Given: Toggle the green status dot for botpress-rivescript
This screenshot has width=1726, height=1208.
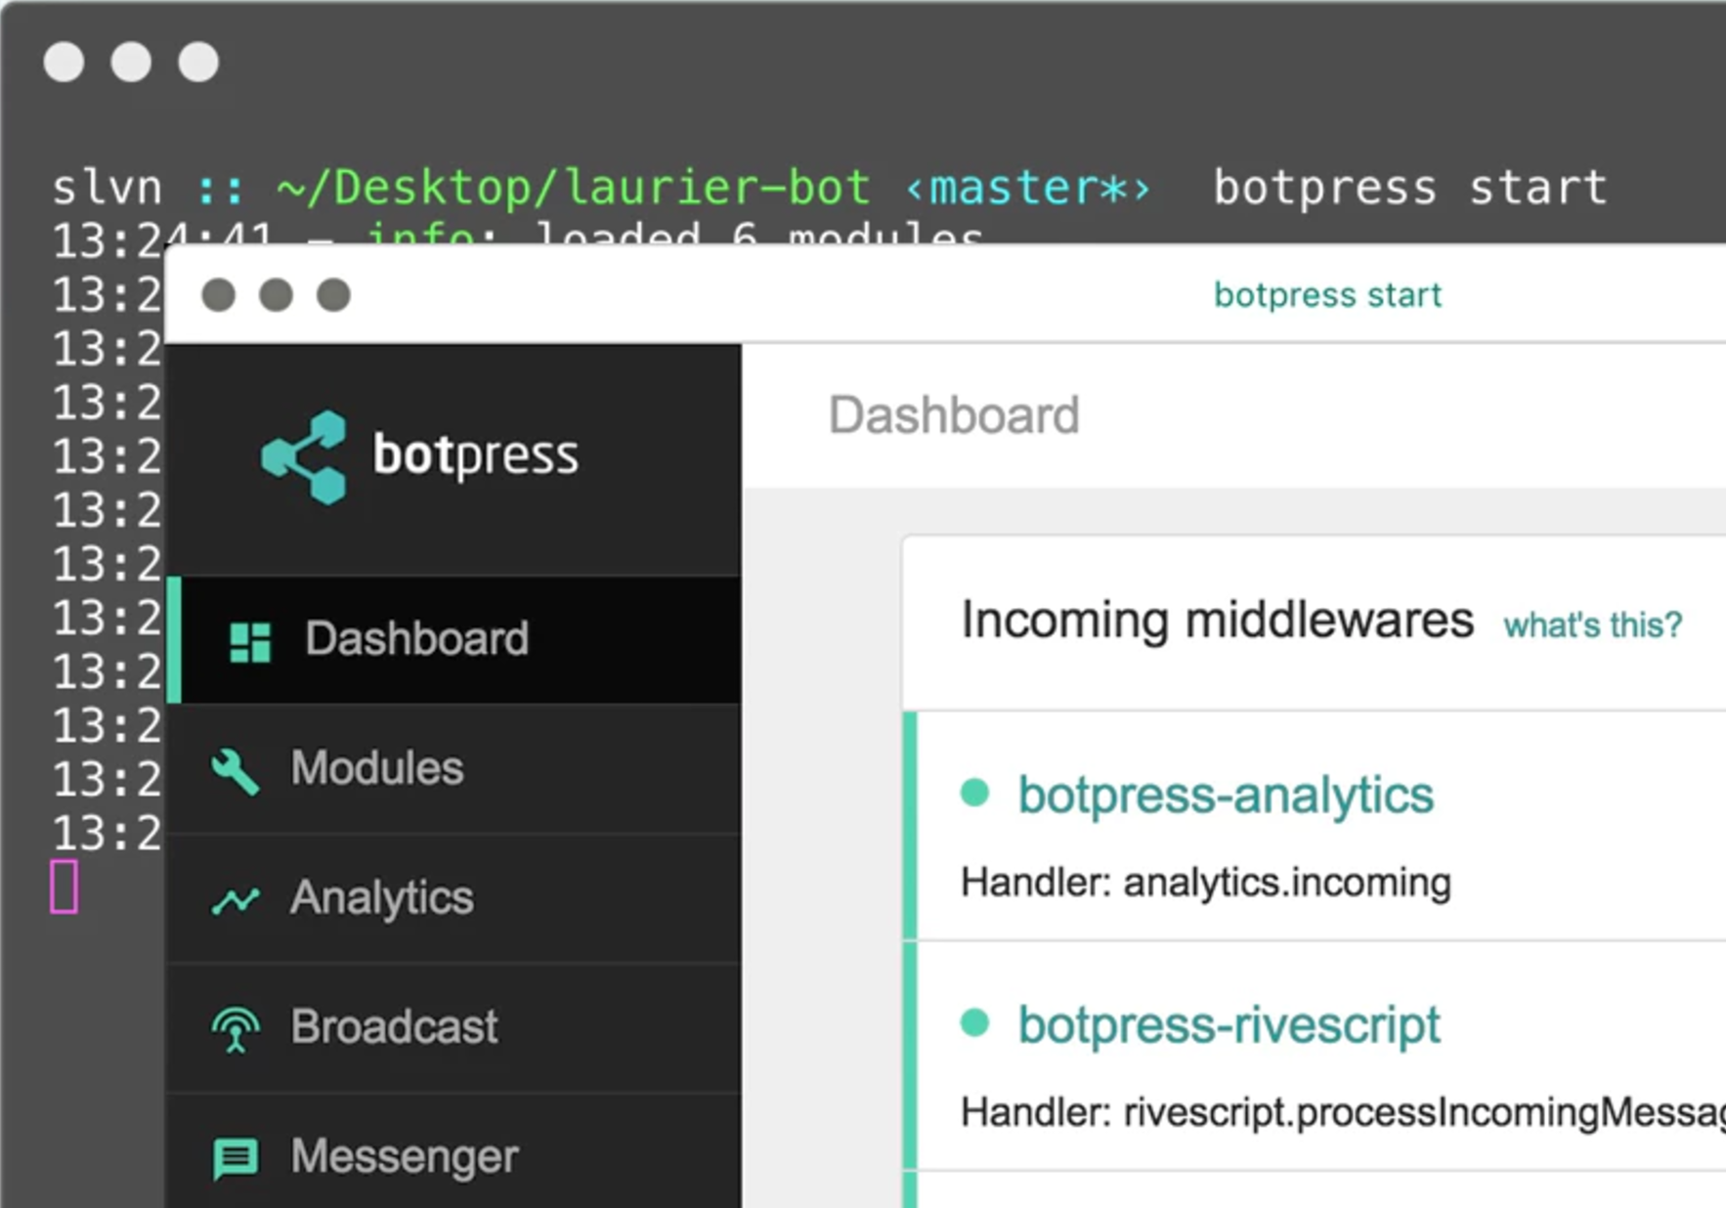Looking at the screenshot, I should coord(975,1025).
